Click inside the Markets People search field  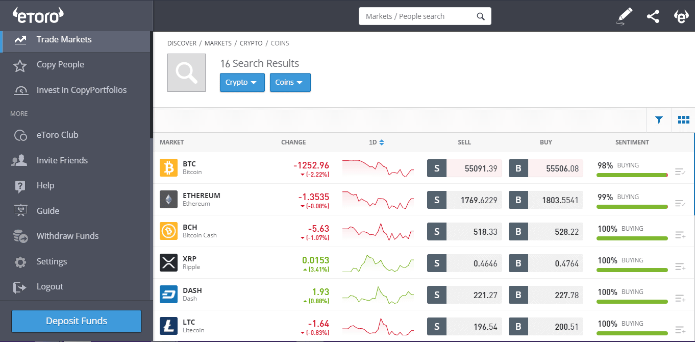coord(418,16)
